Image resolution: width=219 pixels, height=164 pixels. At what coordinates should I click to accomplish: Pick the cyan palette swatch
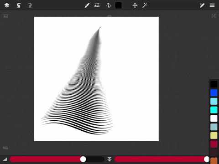tap(214, 110)
